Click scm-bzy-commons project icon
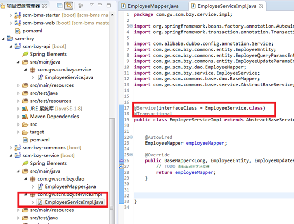This screenshot has width=294, height=224. click(18, 147)
